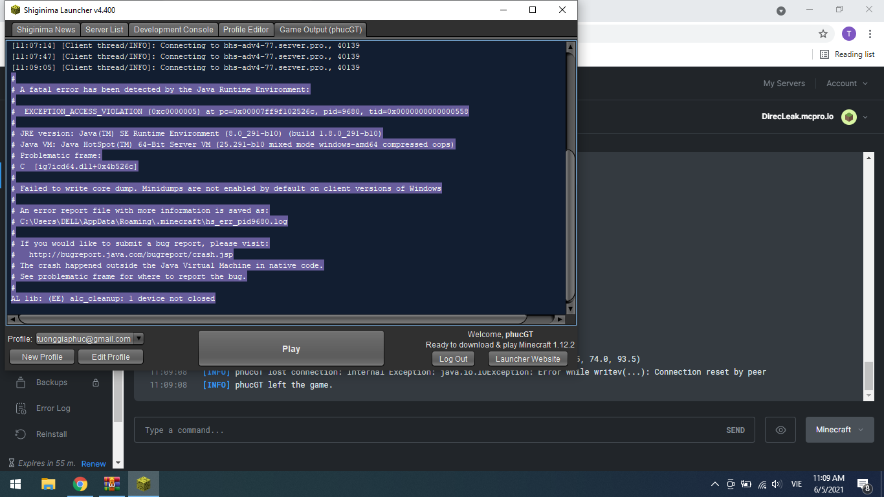884x497 pixels.
Task: Click the game output scroll-down arrow
Action: [570, 309]
